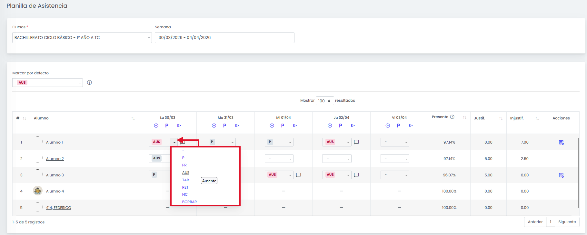Click the P icon under Ju 02/04
This screenshot has height=235, width=587.
point(341,126)
